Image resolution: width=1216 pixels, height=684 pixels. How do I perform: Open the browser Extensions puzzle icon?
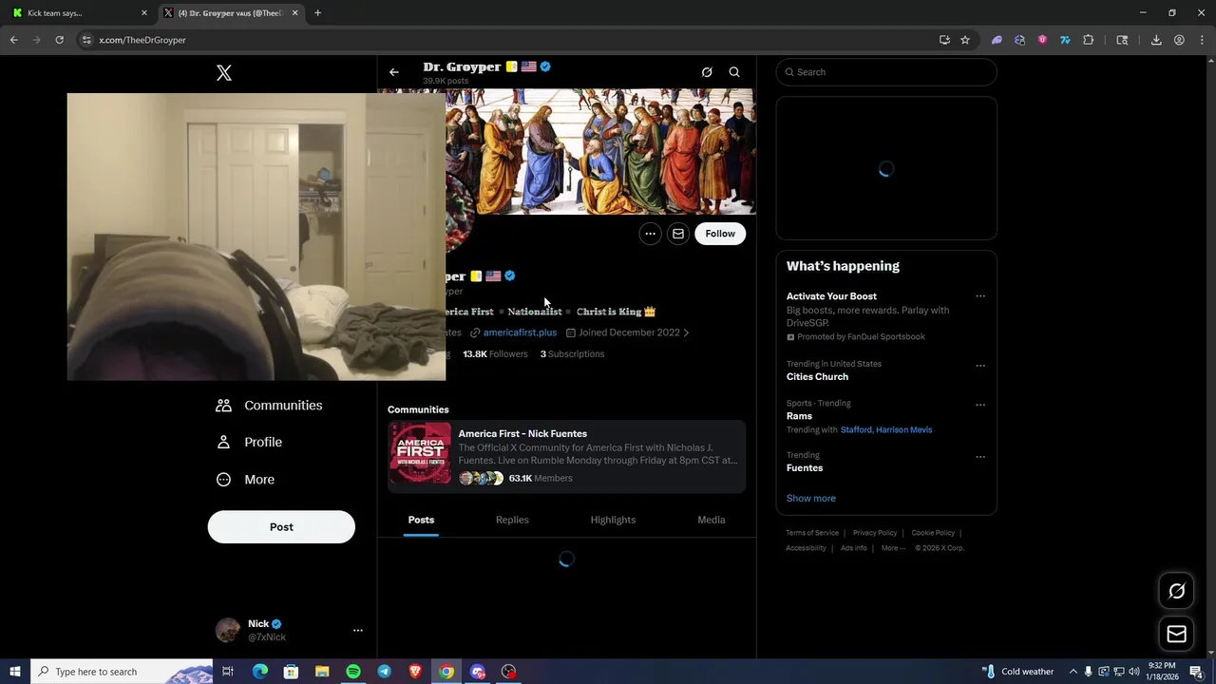(1089, 40)
